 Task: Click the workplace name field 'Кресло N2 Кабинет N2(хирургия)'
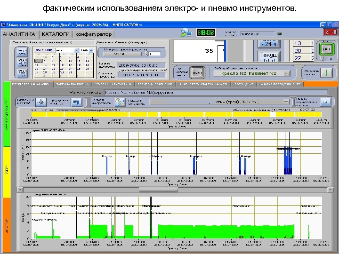(216, 93)
